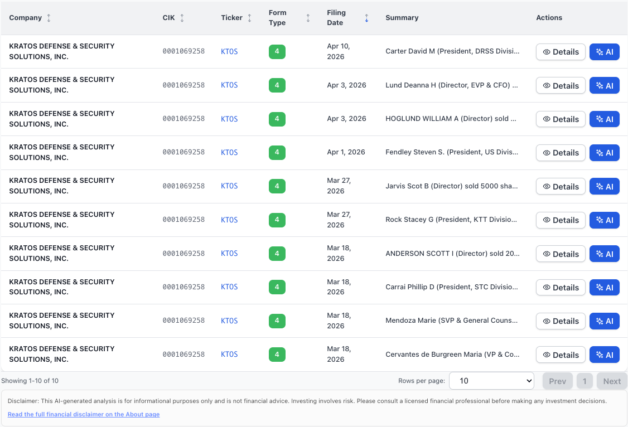Viewport: 628px width, 427px height.
Task: Run AI analysis on Fendley Steven S. filing
Action: [605, 153]
